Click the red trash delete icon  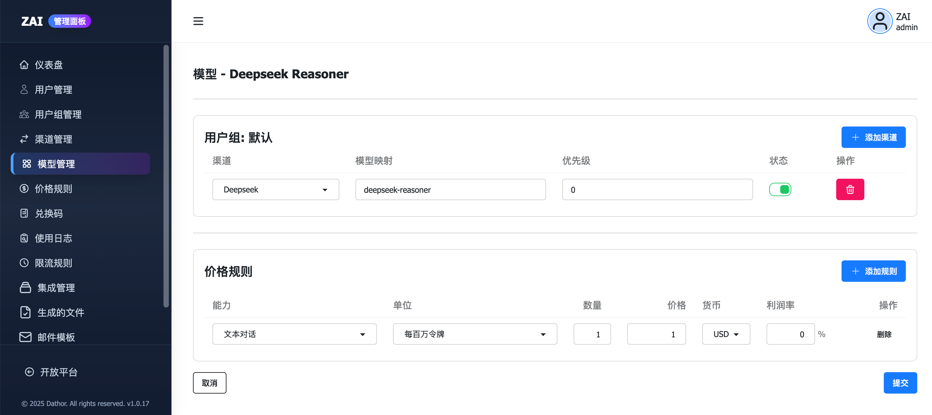tap(850, 189)
